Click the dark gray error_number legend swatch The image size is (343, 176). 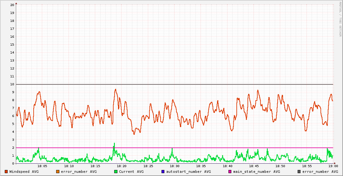[x=299, y=172]
